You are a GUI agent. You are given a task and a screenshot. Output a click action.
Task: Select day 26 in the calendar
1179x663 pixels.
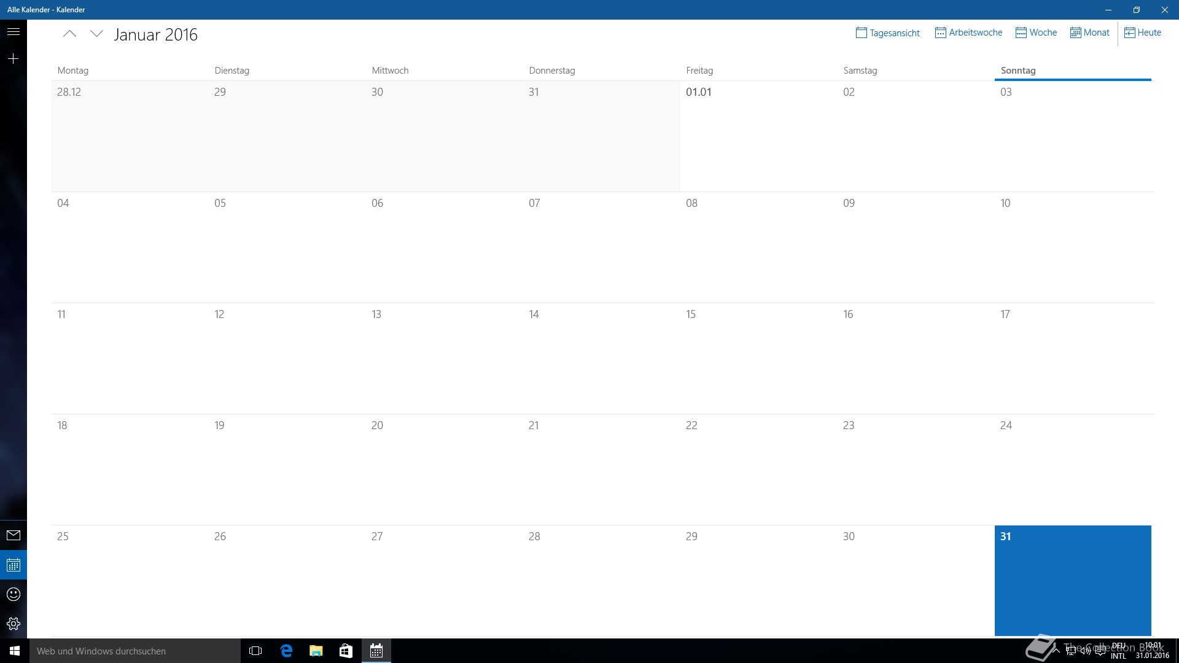287,581
